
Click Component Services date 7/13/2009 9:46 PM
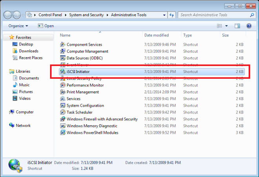[160, 45]
